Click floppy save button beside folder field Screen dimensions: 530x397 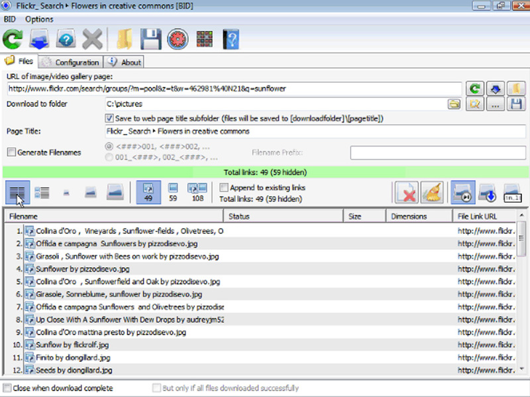pos(516,104)
